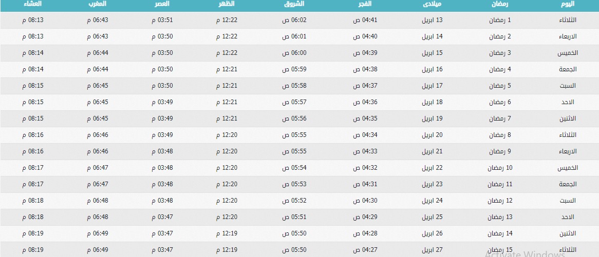Viewport: 599px width, 257px height.
Task: Click the ميلادى column header
Action: pos(432,4)
